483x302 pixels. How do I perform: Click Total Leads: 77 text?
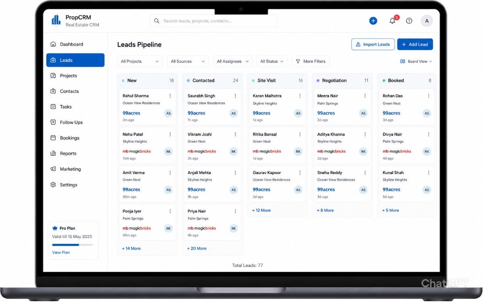click(x=248, y=265)
